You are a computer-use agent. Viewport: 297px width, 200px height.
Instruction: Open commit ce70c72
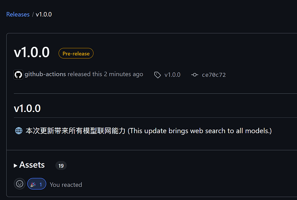coord(214,75)
